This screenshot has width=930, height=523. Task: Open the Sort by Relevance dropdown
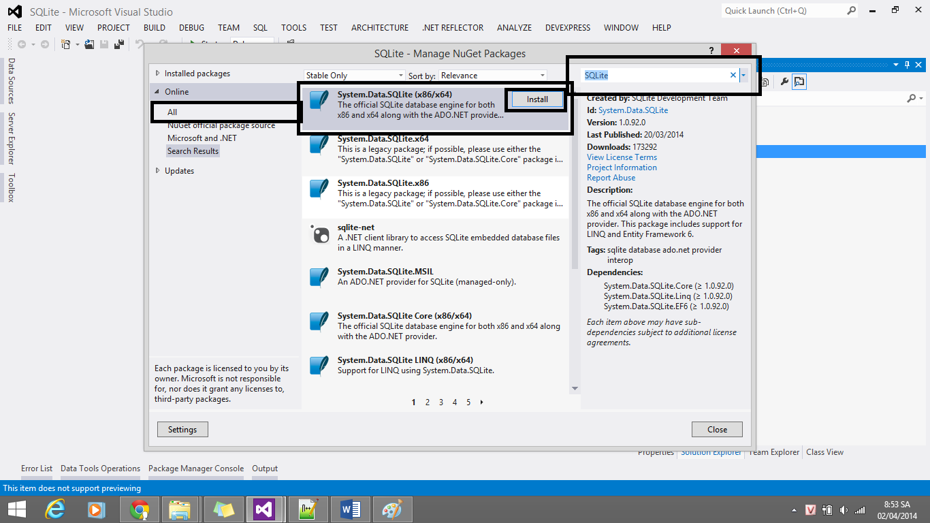493,76
